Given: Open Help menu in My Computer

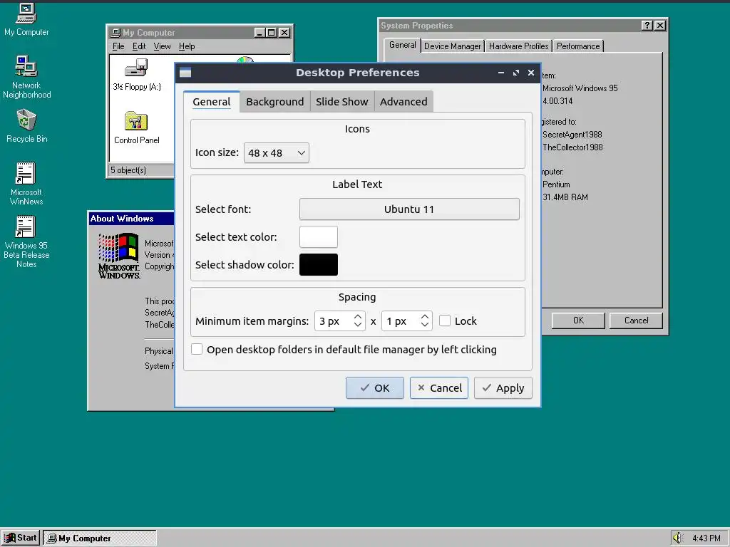Looking at the screenshot, I should pos(187,46).
